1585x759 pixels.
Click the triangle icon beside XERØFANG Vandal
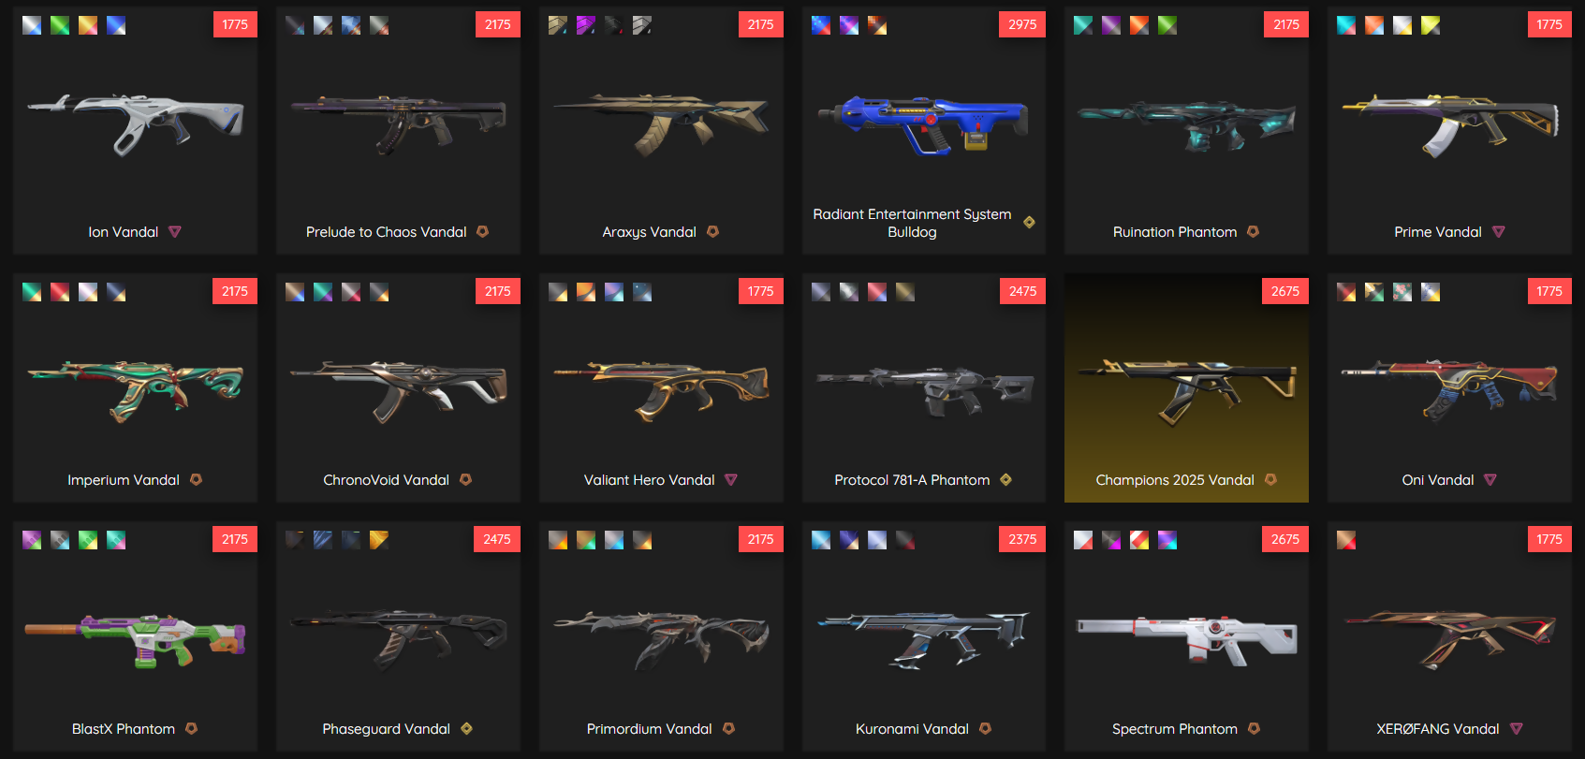pos(1516,729)
